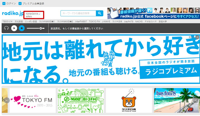Adjust the player volume slider
Image resolution: width=200 pixels, height=116 pixels.
[x=36, y=28]
